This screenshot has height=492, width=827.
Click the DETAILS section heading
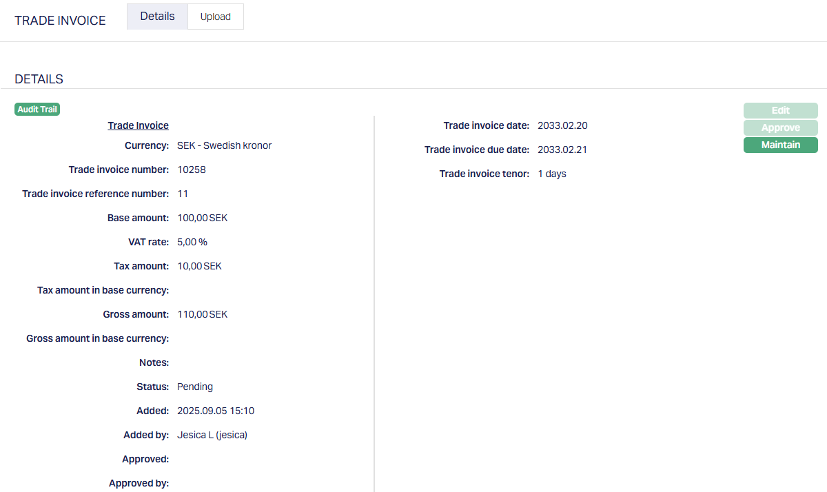39,79
